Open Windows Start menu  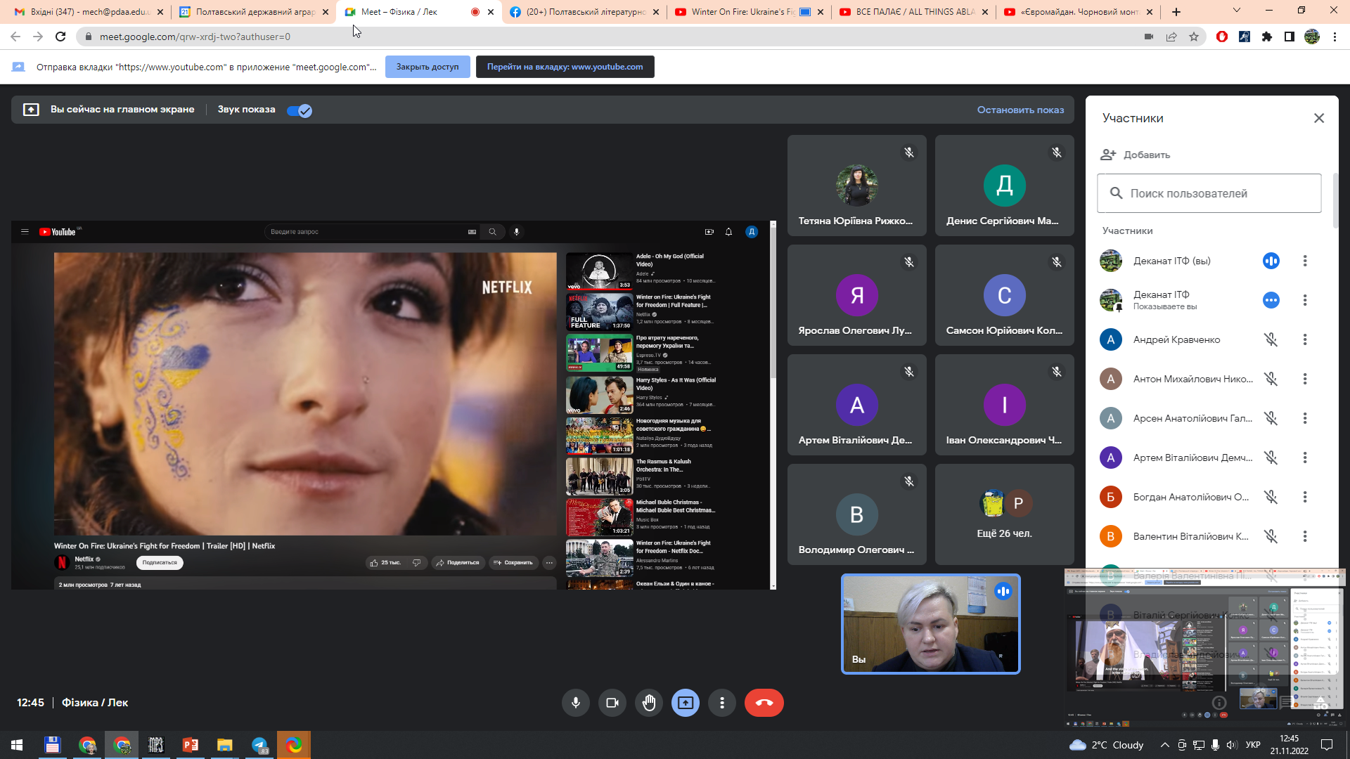click(17, 745)
